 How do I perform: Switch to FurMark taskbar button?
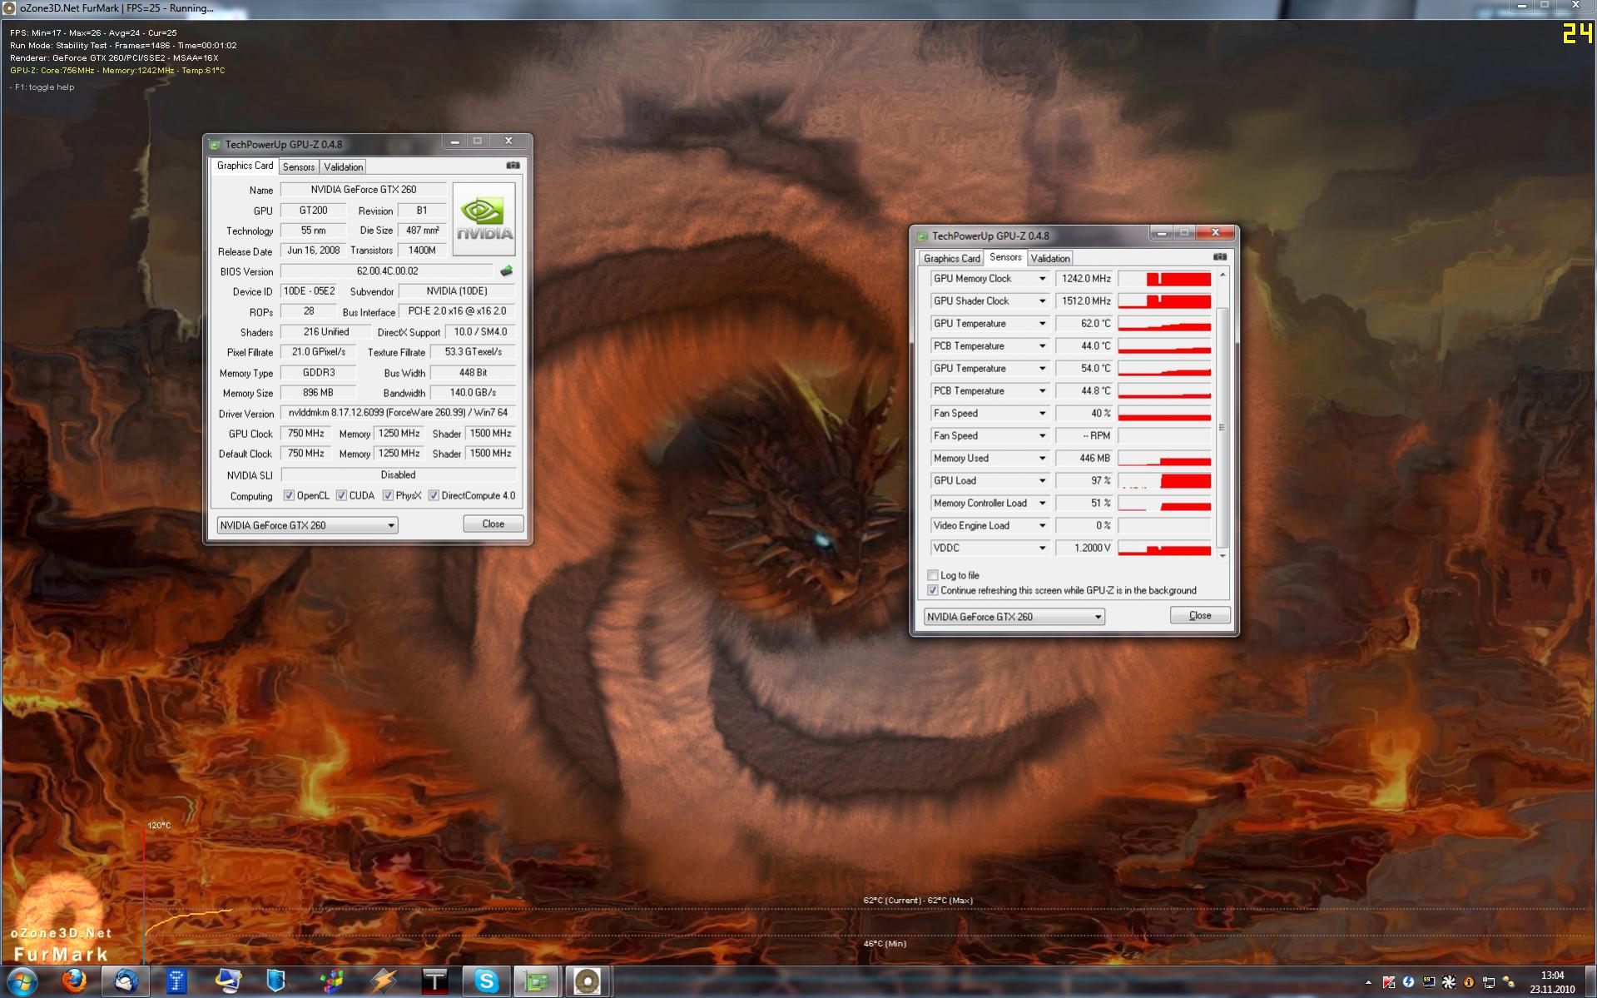coord(588,981)
